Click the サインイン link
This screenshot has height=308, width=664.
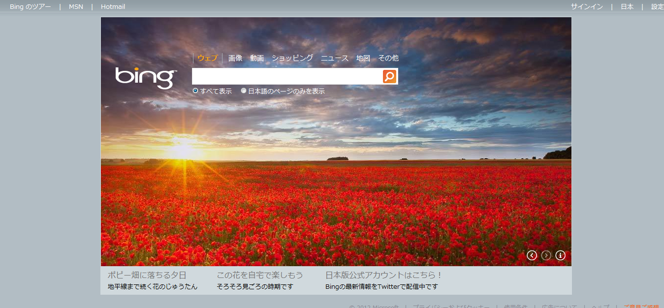pyautogui.click(x=587, y=7)
